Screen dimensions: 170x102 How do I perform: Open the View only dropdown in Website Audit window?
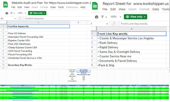click(x=37, y=13)
